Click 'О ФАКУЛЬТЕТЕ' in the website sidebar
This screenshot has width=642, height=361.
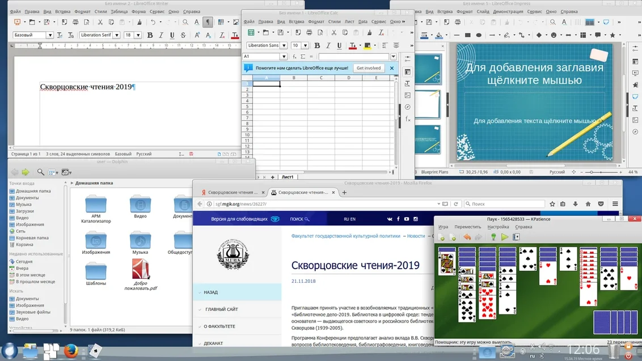coord(220,326)
